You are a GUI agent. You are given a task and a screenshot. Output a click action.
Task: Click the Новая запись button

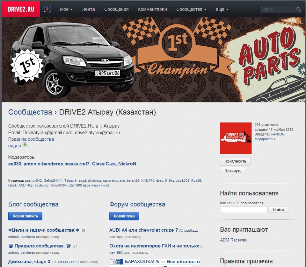[x=25, y=216]
